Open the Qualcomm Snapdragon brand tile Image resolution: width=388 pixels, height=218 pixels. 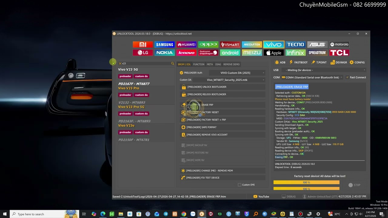tap(208, 53)
